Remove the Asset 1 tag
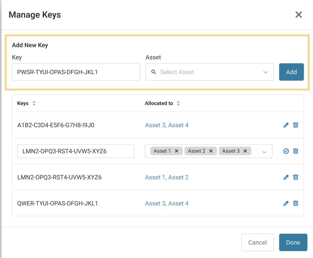This screenshot has width=313, height=258. click(177, 151)
